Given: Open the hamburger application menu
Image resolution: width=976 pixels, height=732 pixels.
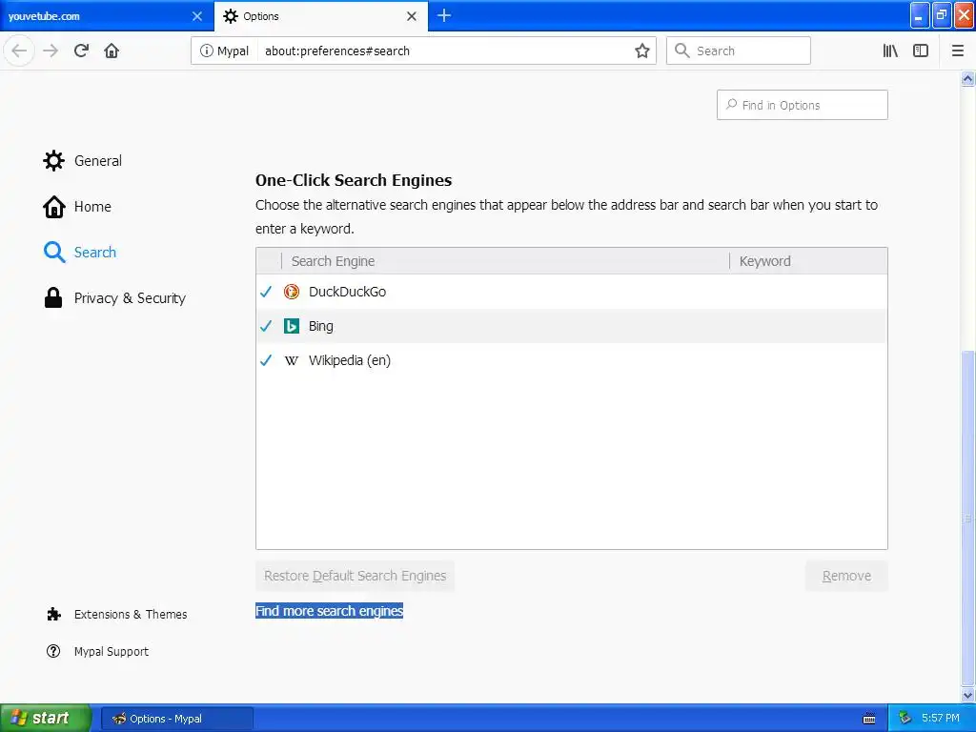Looking at the screenshot, I should coord(957,51).
